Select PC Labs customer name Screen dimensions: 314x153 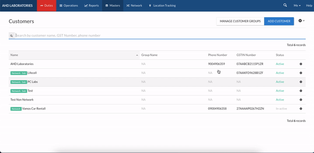[33, 82]
